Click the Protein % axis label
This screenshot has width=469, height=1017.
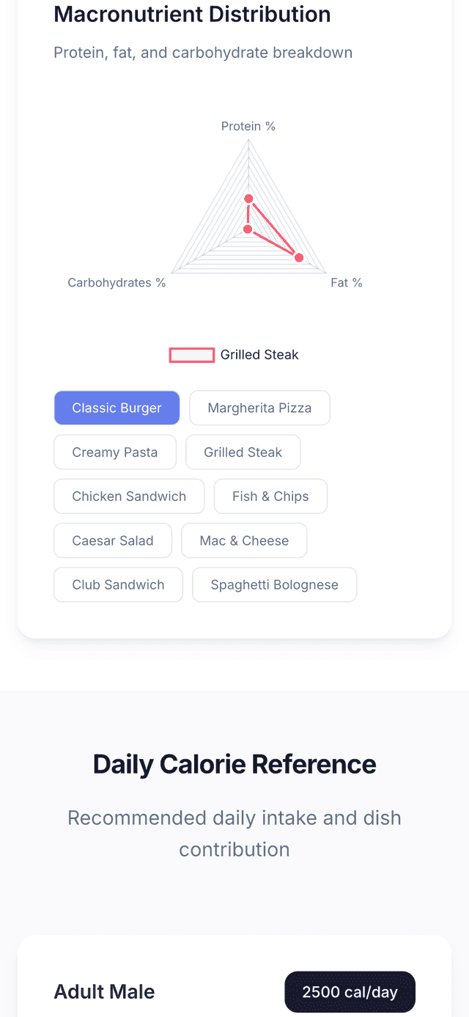(x=248, y=126)
